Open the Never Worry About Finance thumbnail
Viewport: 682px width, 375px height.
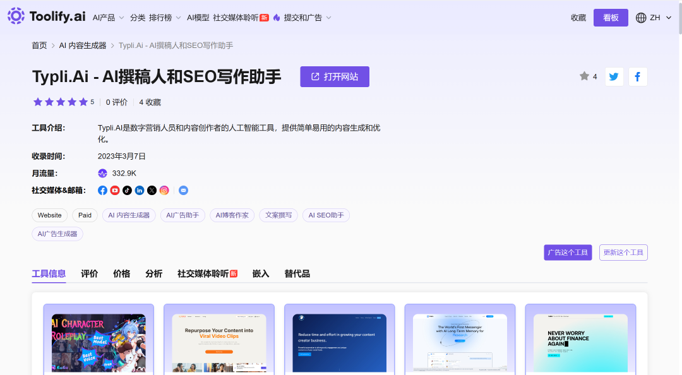click(x=581, y=342)
